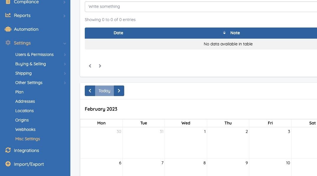Open Addresses settings page

click(x=25, y=101)
